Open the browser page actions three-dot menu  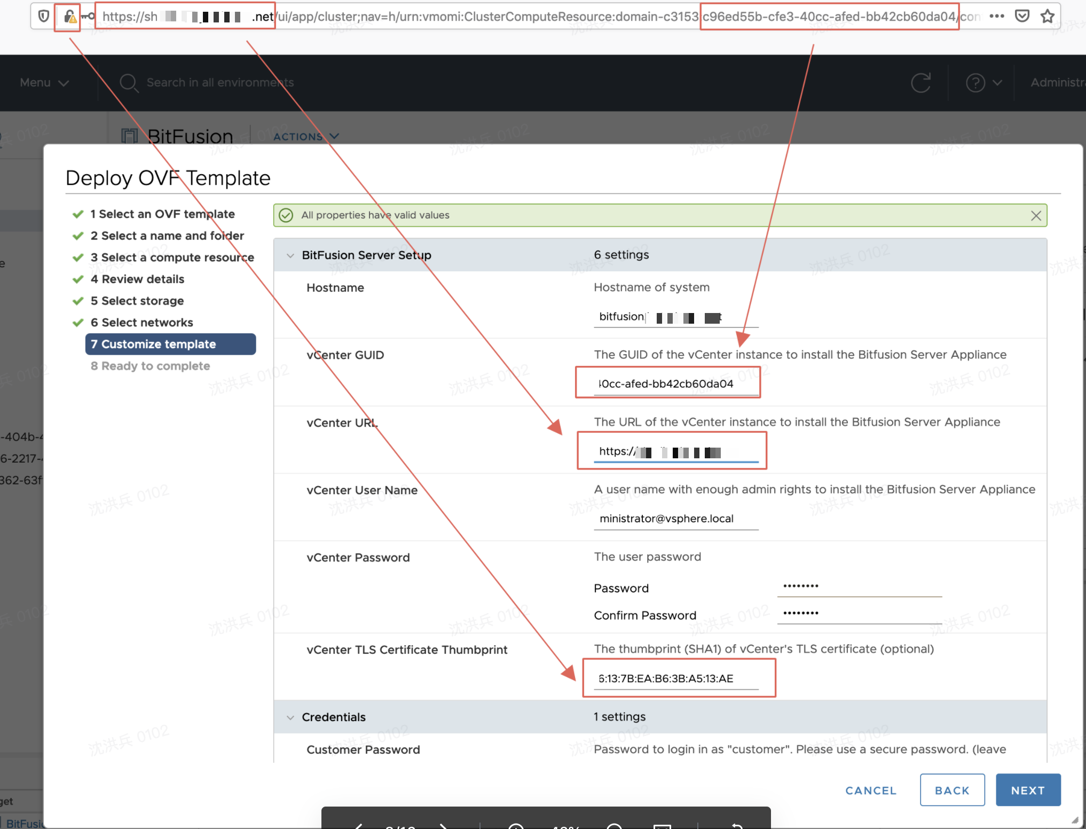pos(996,16)
